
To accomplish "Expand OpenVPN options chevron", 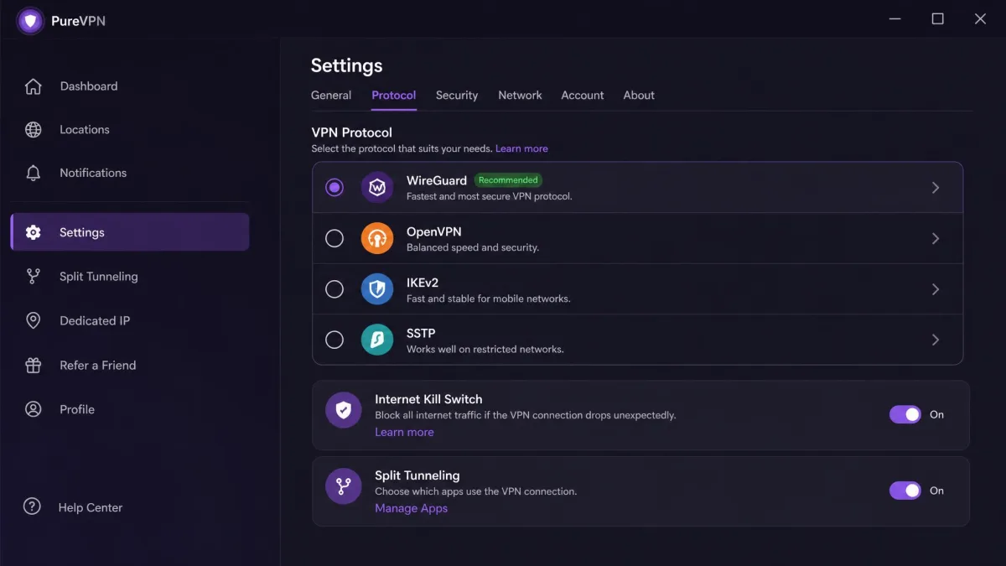I will [x=936, y=238].
